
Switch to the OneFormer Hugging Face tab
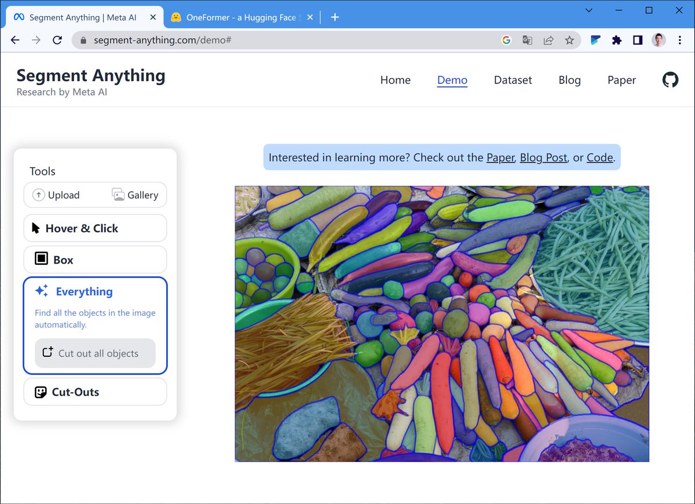point(242,17)
